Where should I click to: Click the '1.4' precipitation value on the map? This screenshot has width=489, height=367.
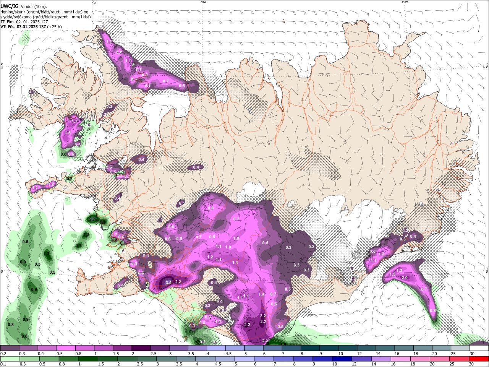click(235, 263)
